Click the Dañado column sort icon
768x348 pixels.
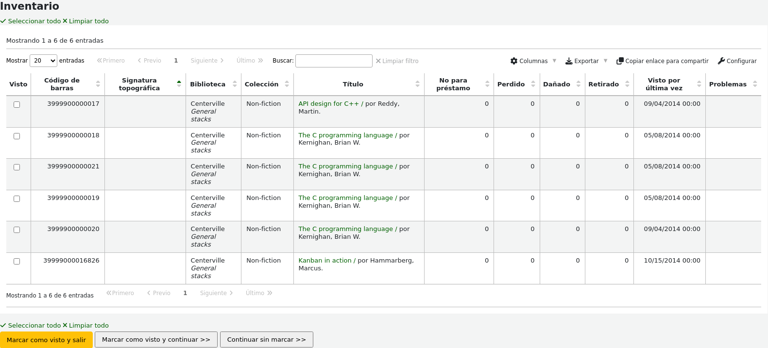(579, 84)
